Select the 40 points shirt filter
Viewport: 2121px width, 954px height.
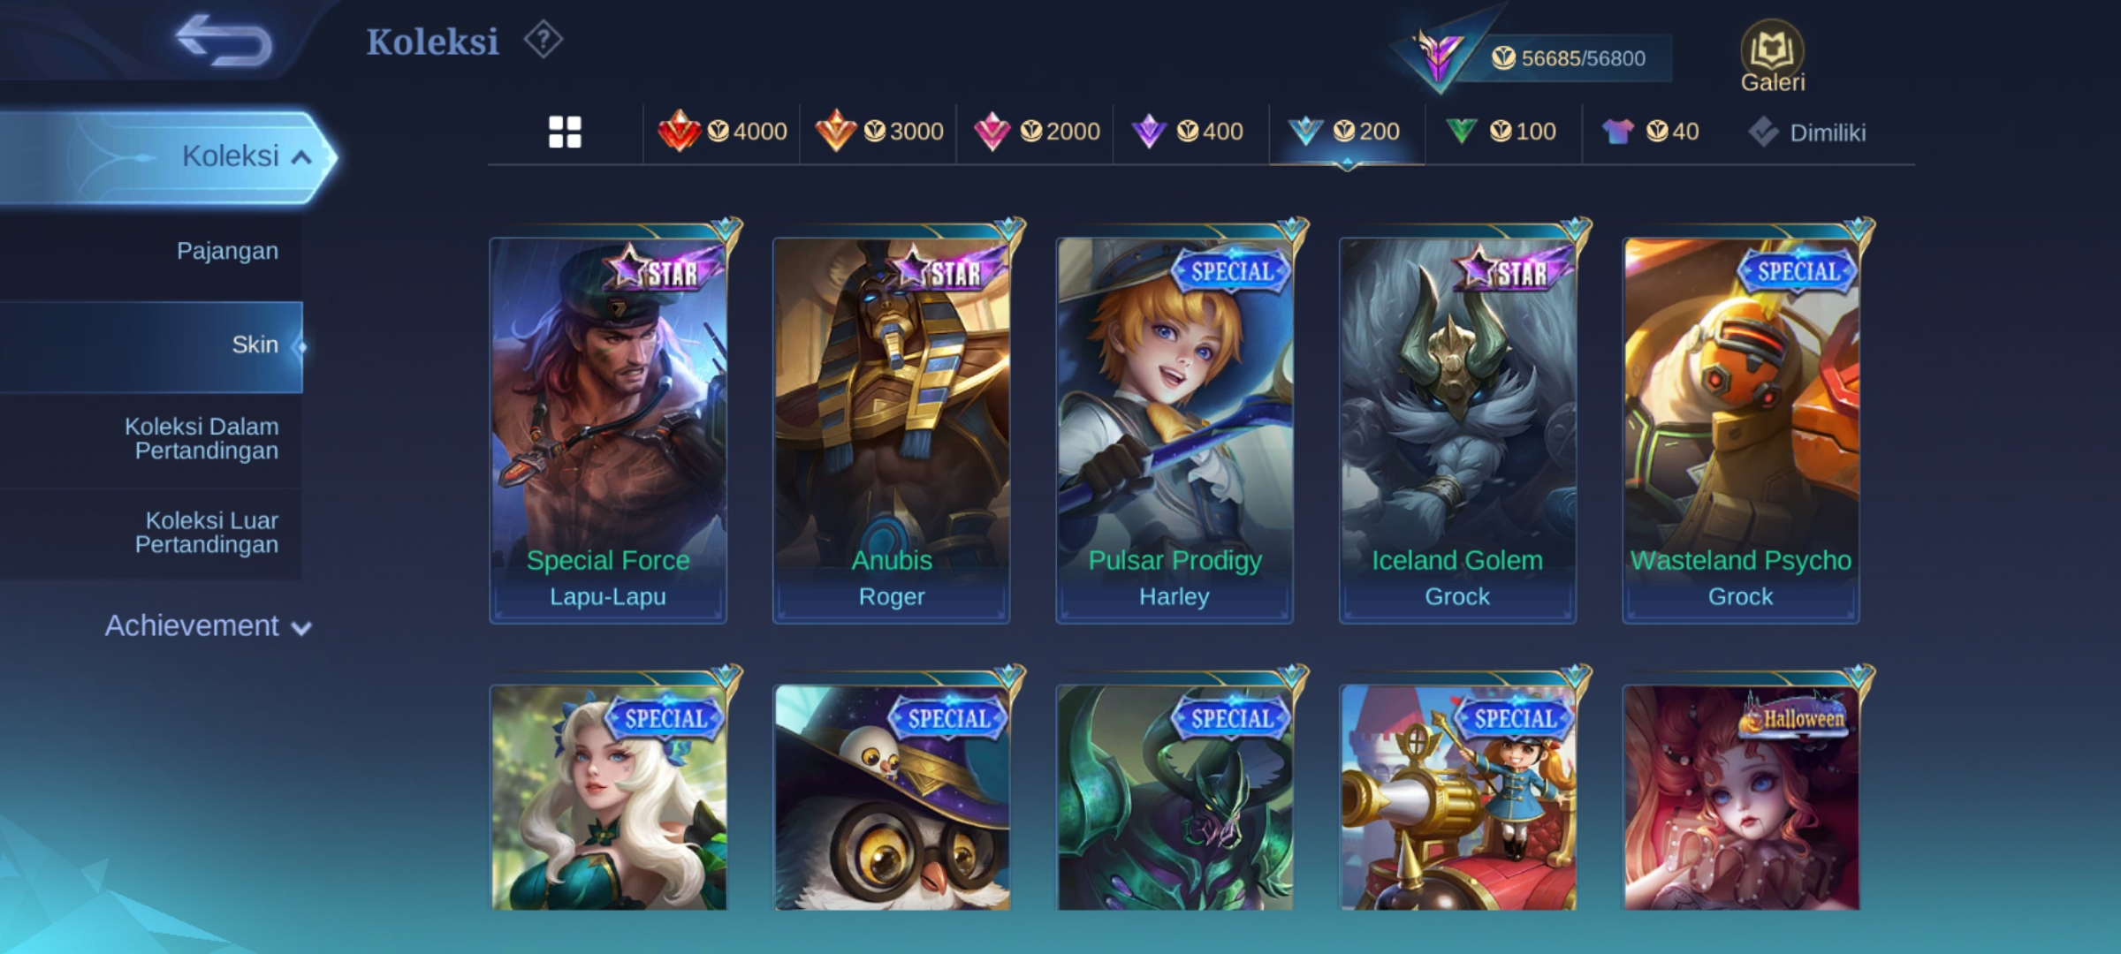(1650, 132)
